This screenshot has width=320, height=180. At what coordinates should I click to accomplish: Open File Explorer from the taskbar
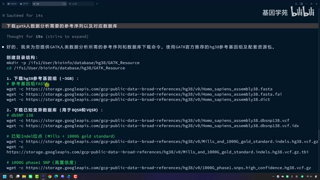click(x=24, y=176)
